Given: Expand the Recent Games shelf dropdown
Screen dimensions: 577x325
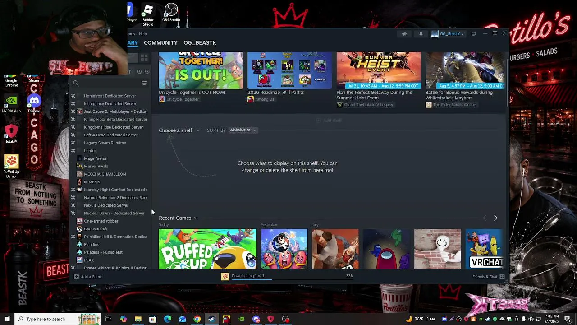Looking at the screenshot, I should pos(178,218).
